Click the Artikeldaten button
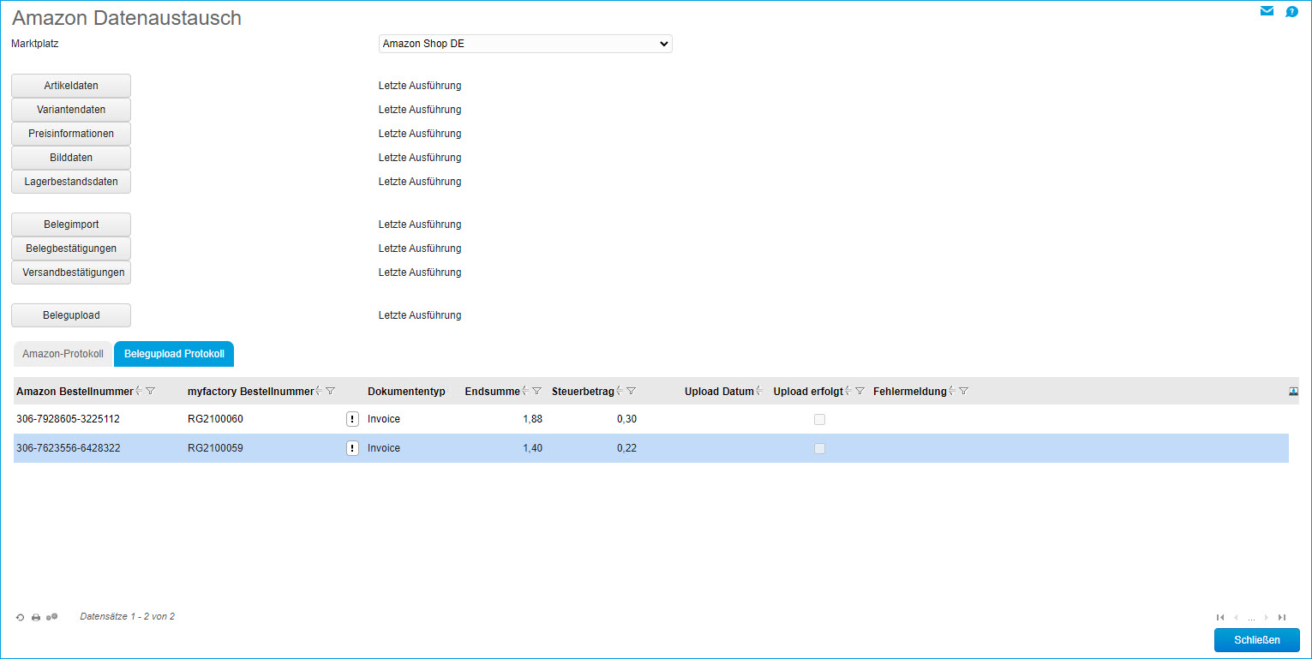Image resolution: width=1312 pixels, height=659 pixels. pyautogui.click(x=71, y=86)
